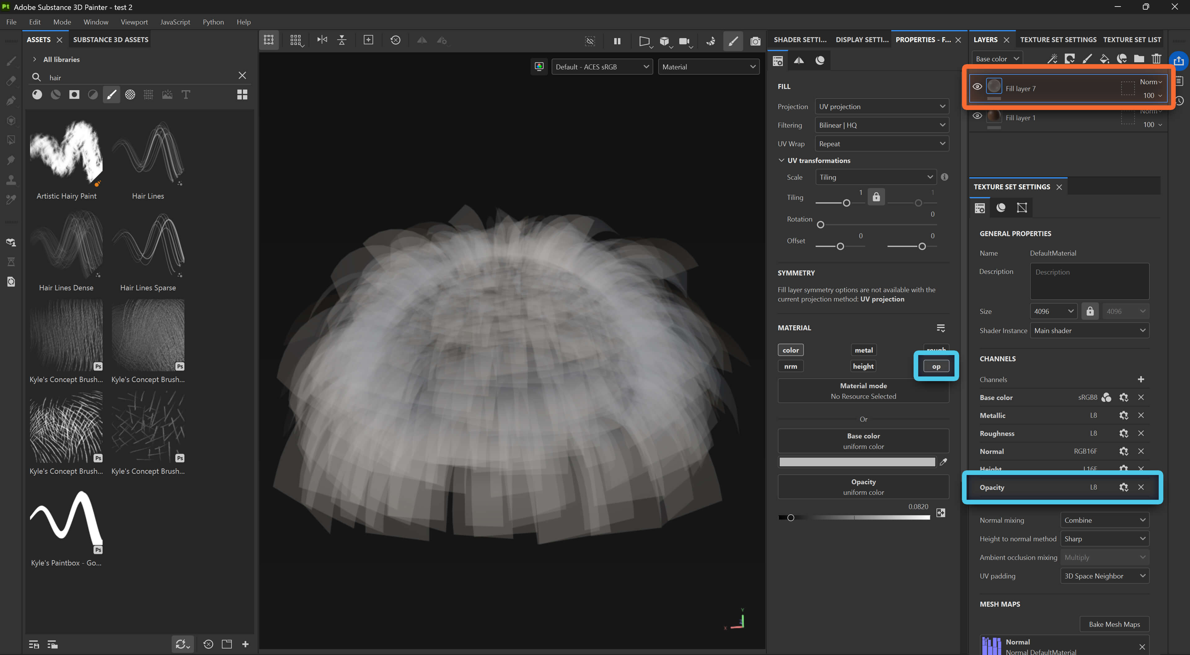
Task: Select the Hair Lines Dense brush thumbnail
Action: 66,245
